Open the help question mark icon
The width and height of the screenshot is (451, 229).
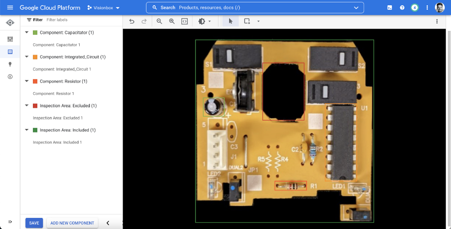402,8
